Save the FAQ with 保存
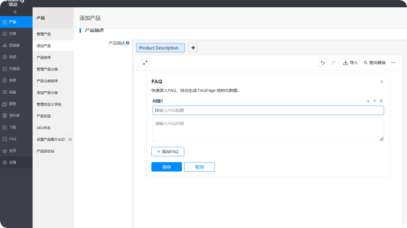Screen dimensions: 407x228 [x=167, y=167]
